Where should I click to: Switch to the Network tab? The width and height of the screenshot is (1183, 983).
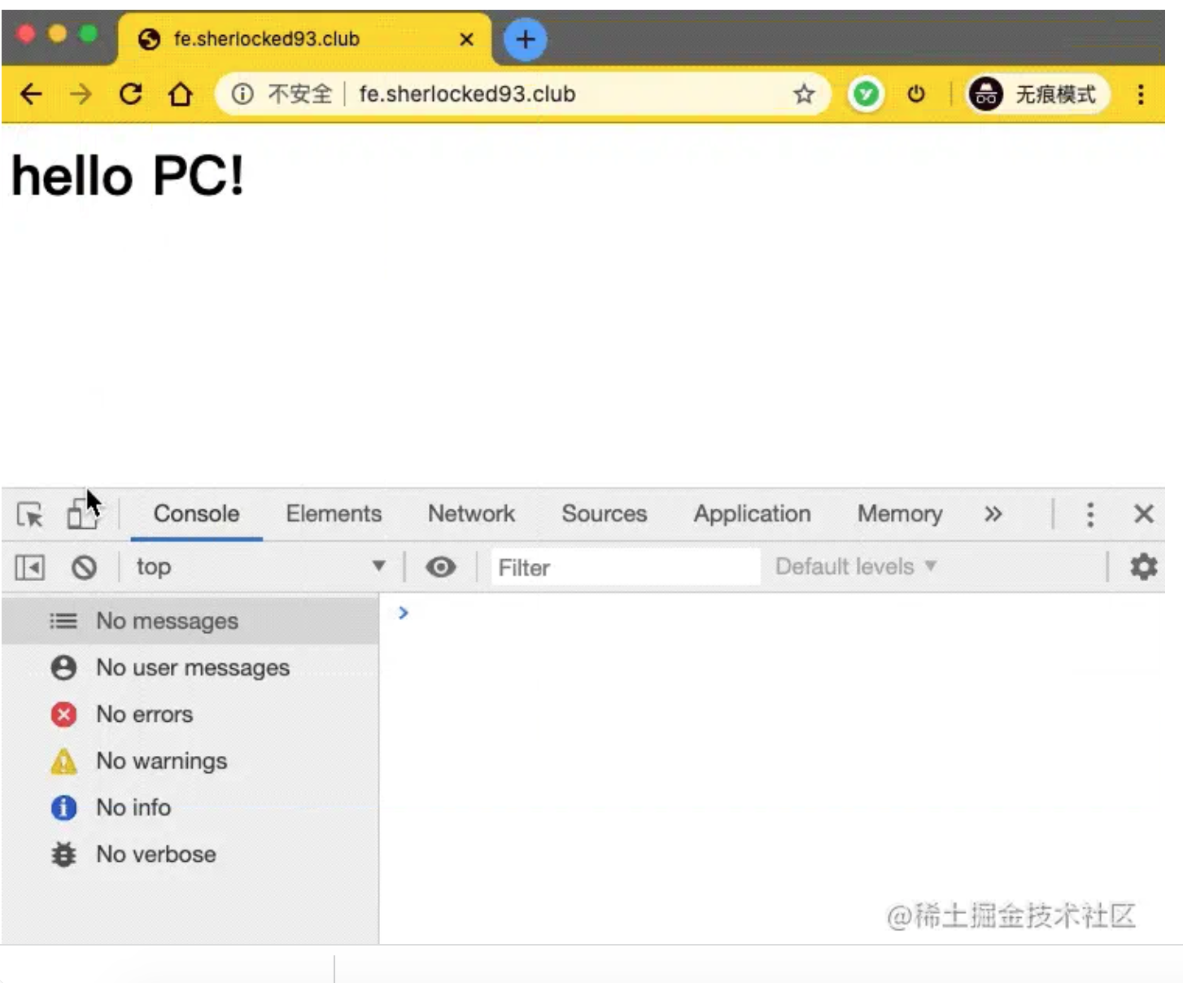(471, 514)
